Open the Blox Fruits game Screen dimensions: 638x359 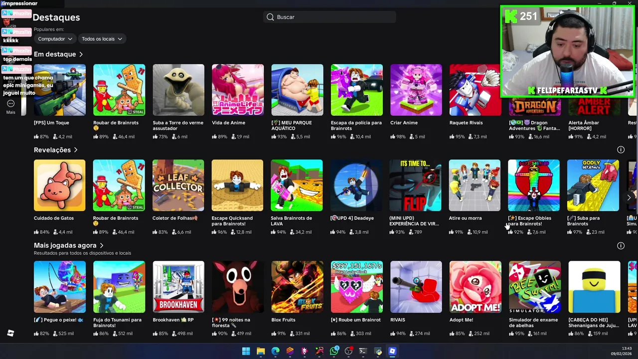pos(297,287)
